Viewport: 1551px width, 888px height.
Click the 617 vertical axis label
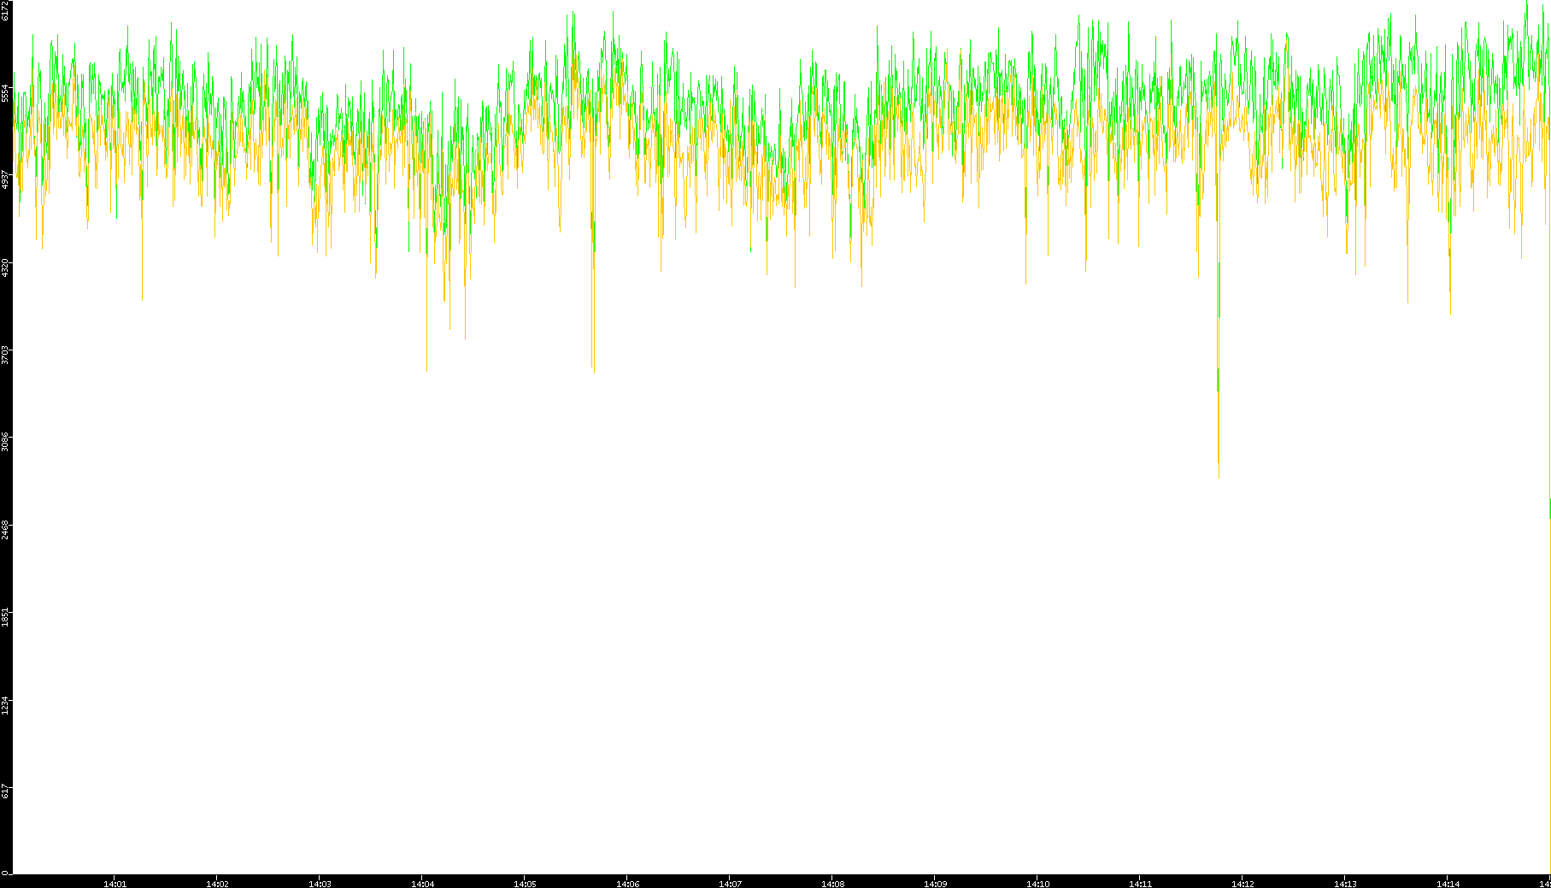click(5, 791)
